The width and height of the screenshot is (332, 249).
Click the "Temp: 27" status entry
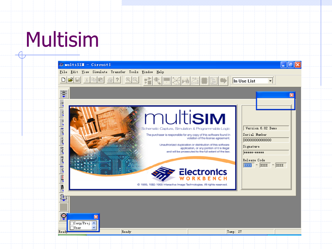[234, 232]
